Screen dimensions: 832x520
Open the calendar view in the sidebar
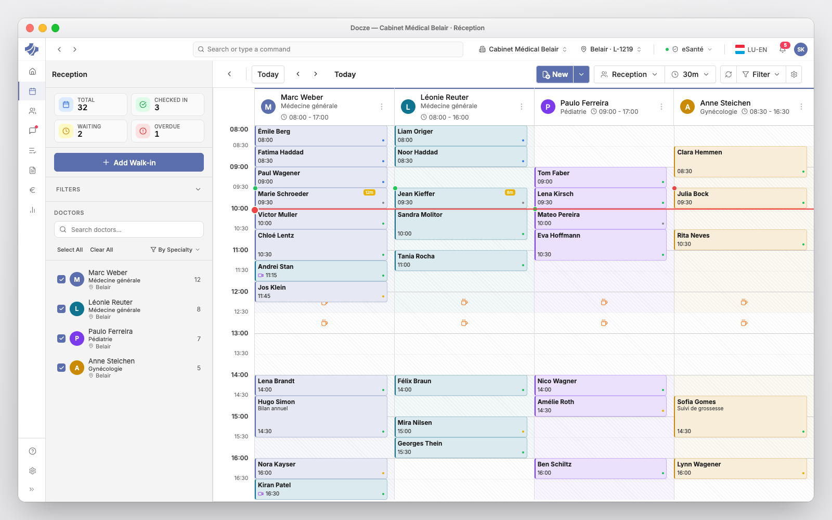(x=32, y=91)
